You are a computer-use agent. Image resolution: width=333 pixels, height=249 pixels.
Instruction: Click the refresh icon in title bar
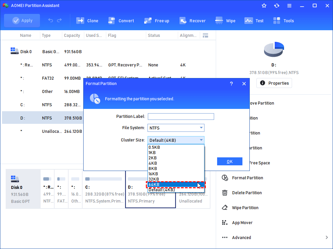(276, 6)
